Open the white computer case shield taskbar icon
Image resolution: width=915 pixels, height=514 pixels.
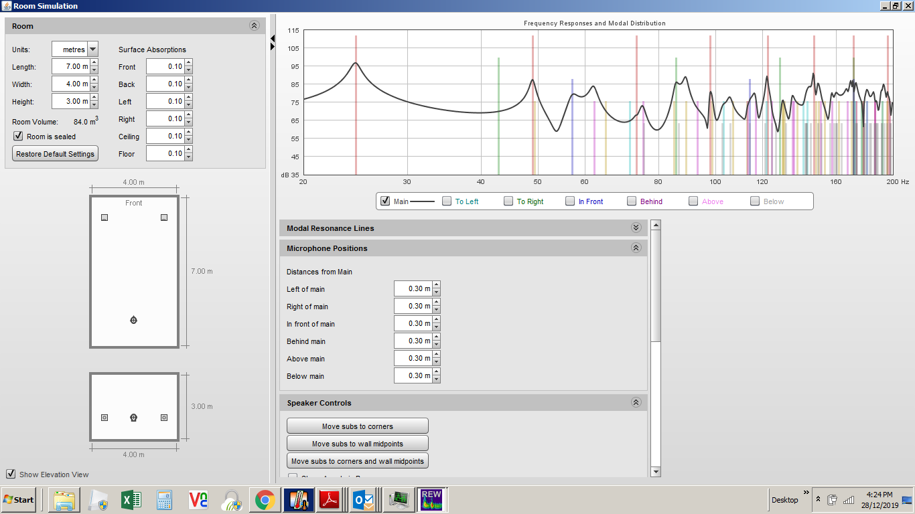click(98, 500)
